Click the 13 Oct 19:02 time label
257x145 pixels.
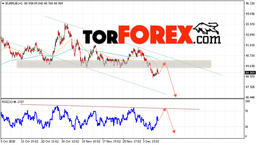[30, 141]
